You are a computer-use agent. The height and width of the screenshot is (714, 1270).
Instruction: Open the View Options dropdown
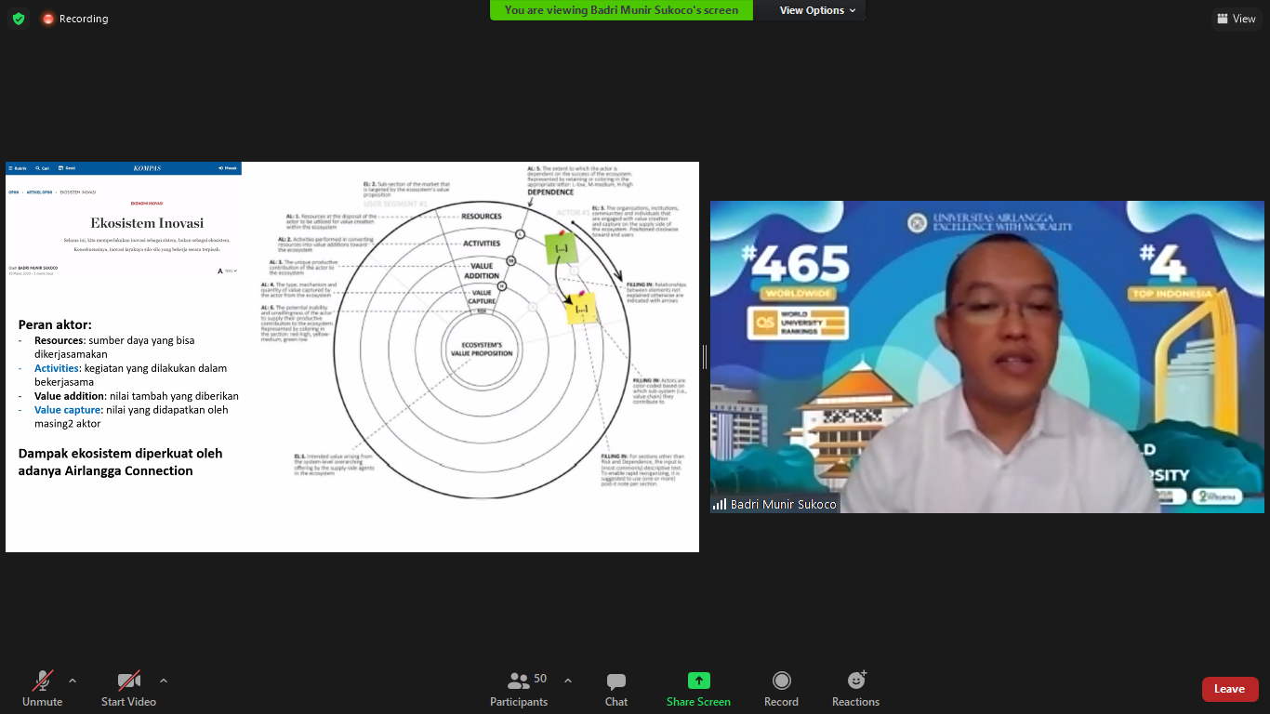coord(817,10)
